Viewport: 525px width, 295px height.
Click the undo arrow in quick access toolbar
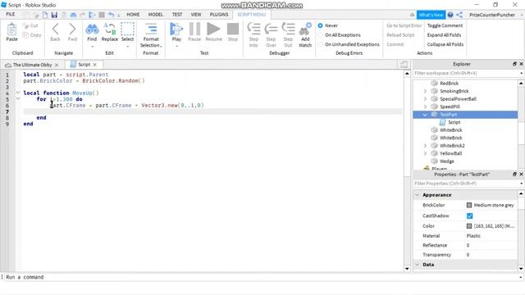[112, 15]
